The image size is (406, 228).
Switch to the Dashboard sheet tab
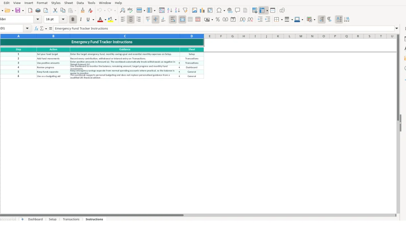pos(36,219)
